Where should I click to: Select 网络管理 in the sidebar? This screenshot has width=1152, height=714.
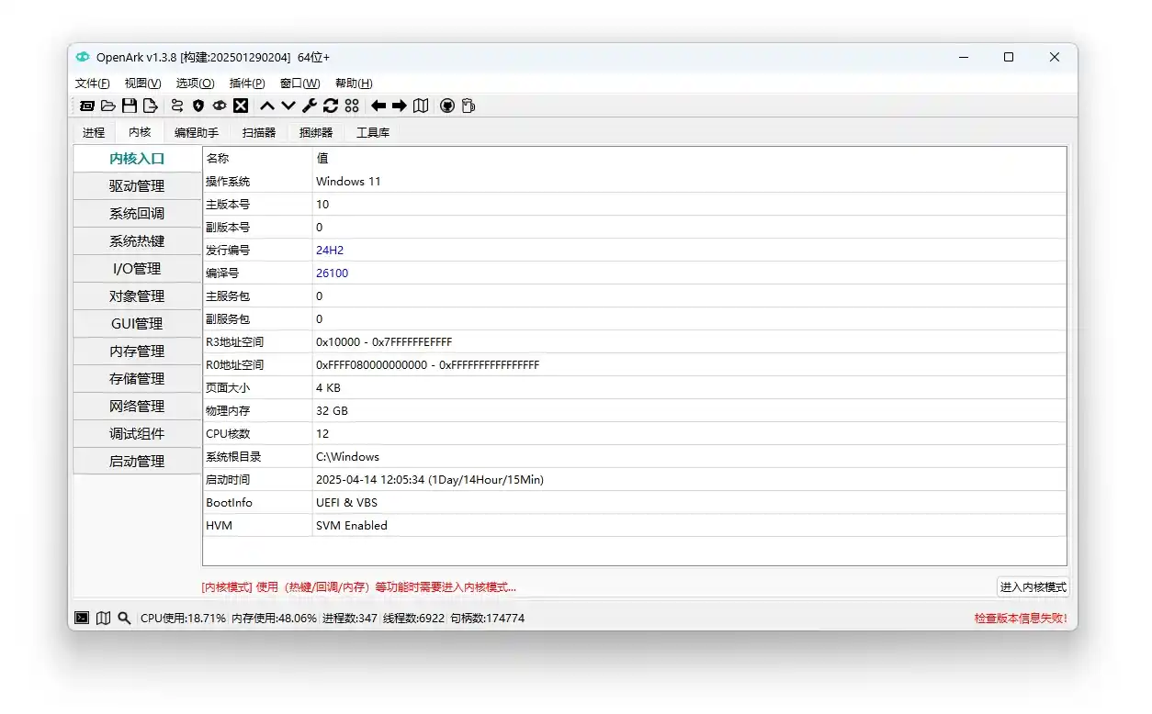tap(137, 406)
